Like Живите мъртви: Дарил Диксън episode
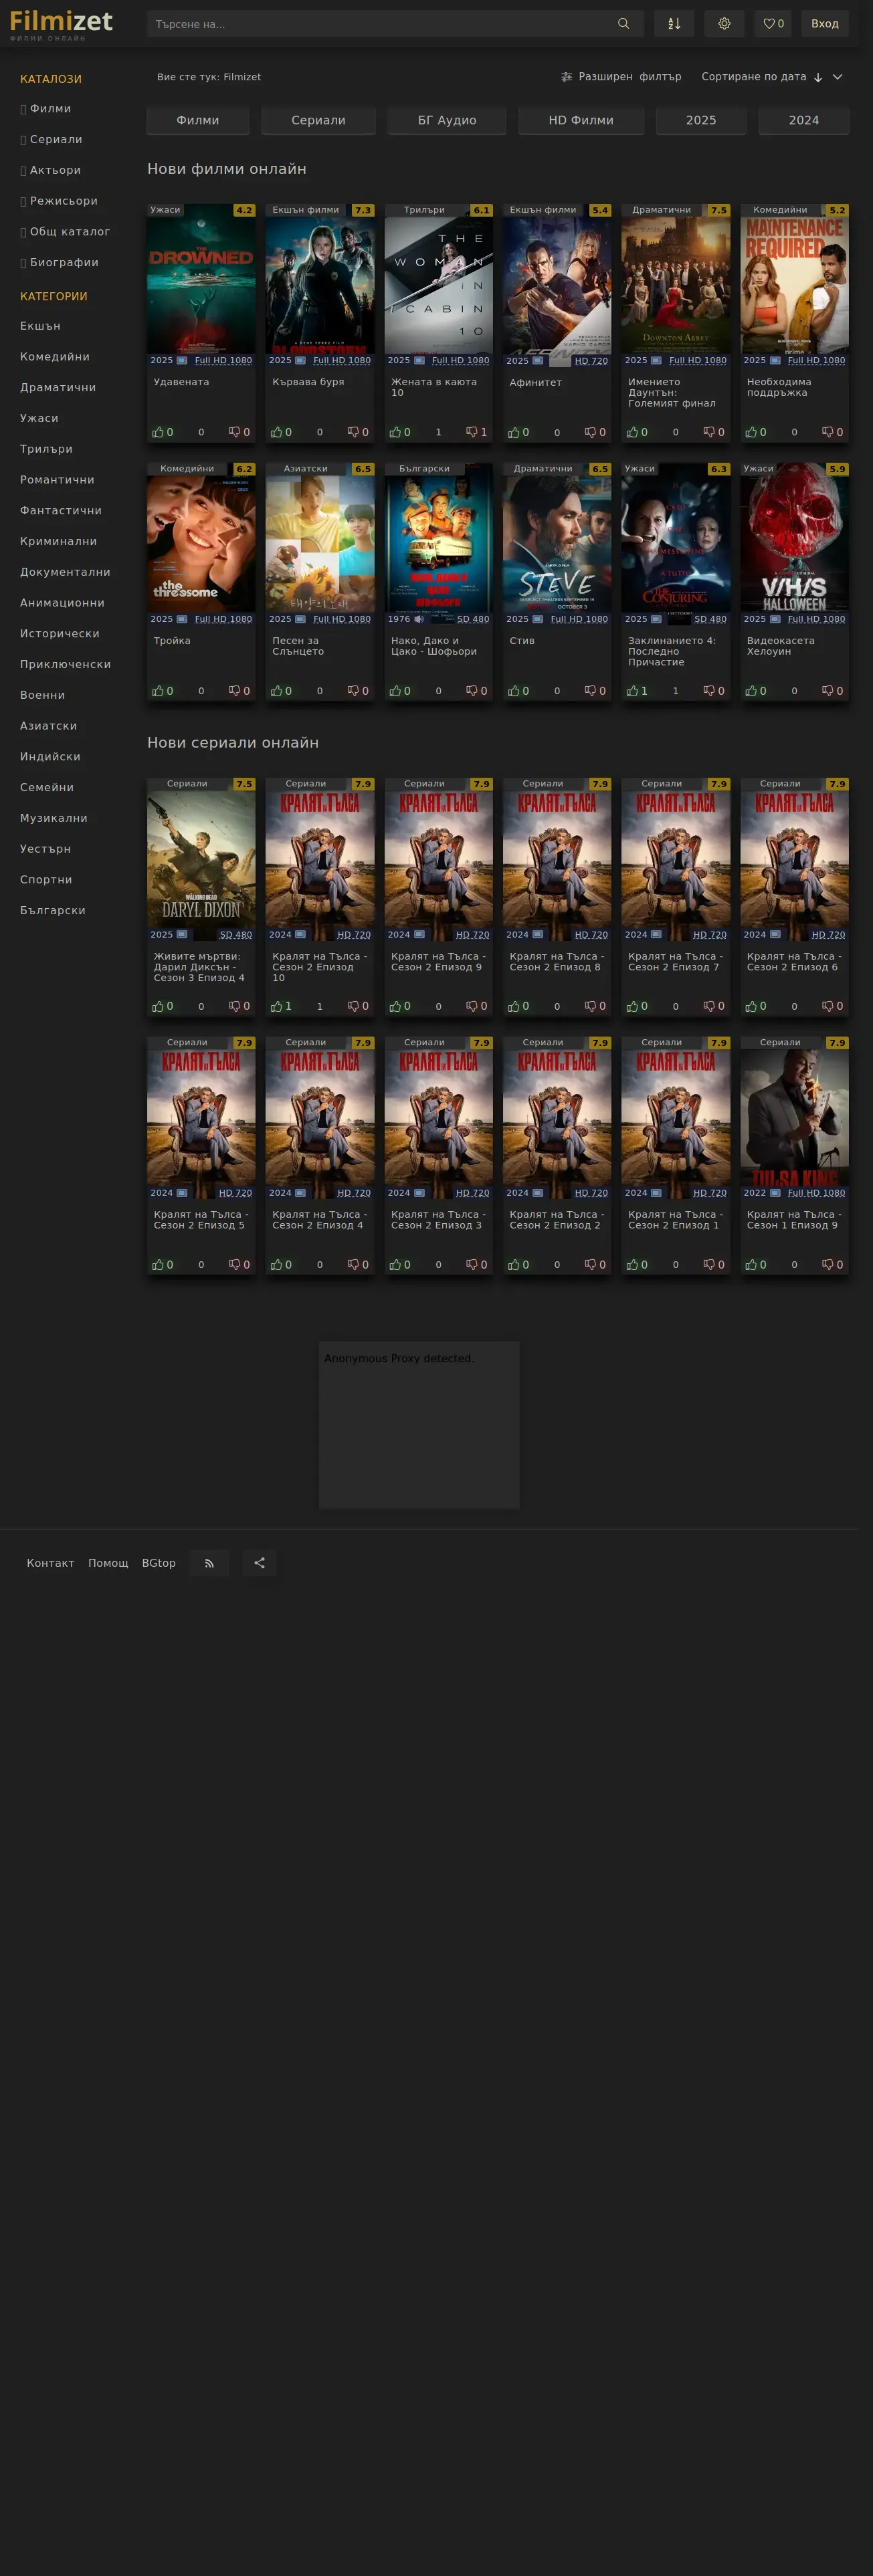 pyautogui.click(x=162, y=1006)
